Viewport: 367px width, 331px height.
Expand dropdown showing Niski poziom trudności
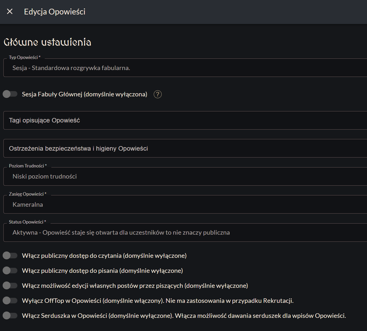[184, 176]
